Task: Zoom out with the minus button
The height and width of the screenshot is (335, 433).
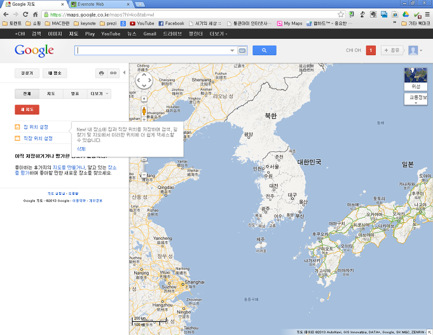Action: coord(144,175)
